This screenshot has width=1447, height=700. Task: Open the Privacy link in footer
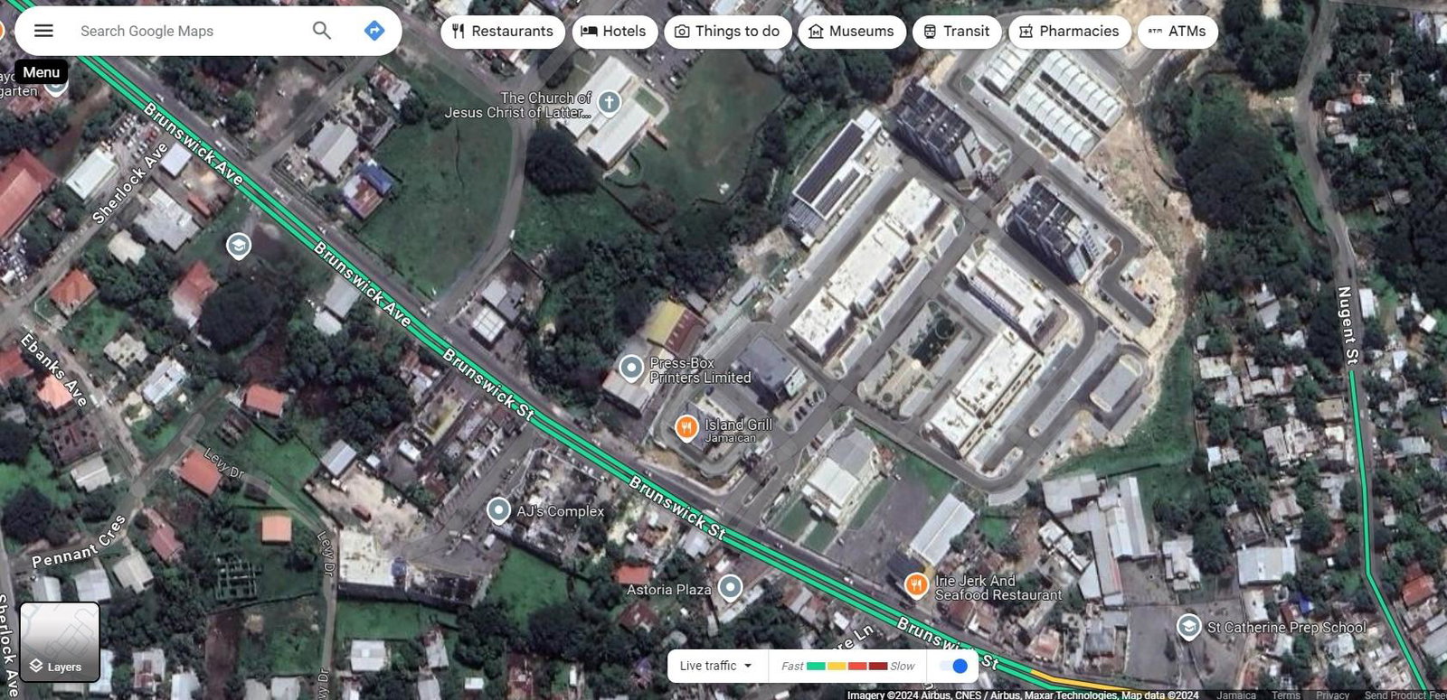click(1332, 695)
